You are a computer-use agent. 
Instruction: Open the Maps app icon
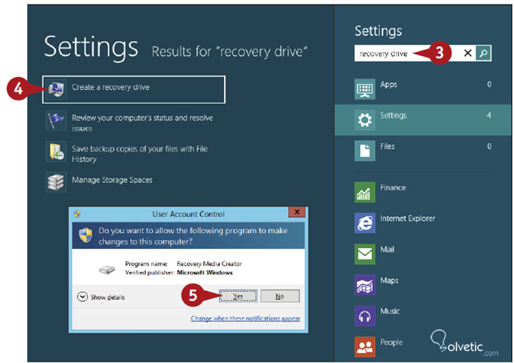click(365, 285)
